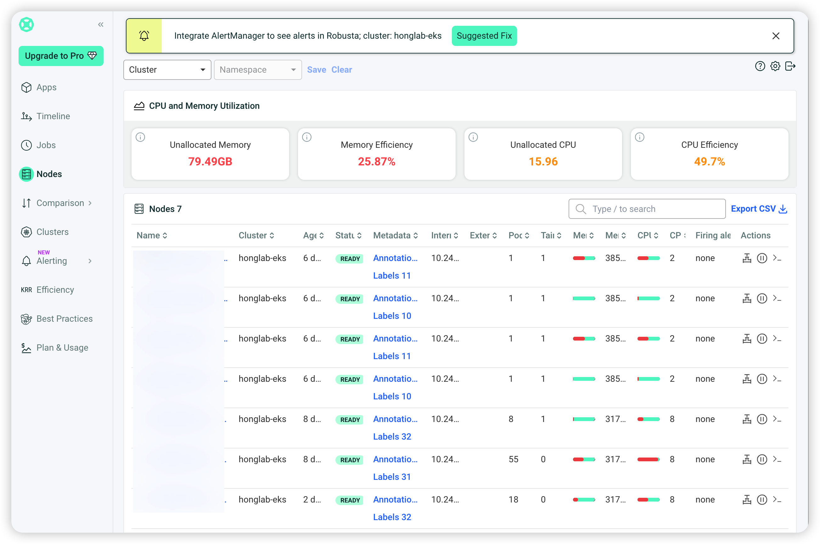820x544 pixels.
Task: Download CSV via Export CSV link
Action: (x=759, y=209)
